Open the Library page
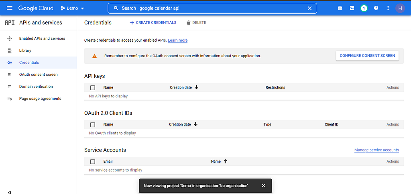The width and height of the screenshot is (411, 194). tap(25, 51)
